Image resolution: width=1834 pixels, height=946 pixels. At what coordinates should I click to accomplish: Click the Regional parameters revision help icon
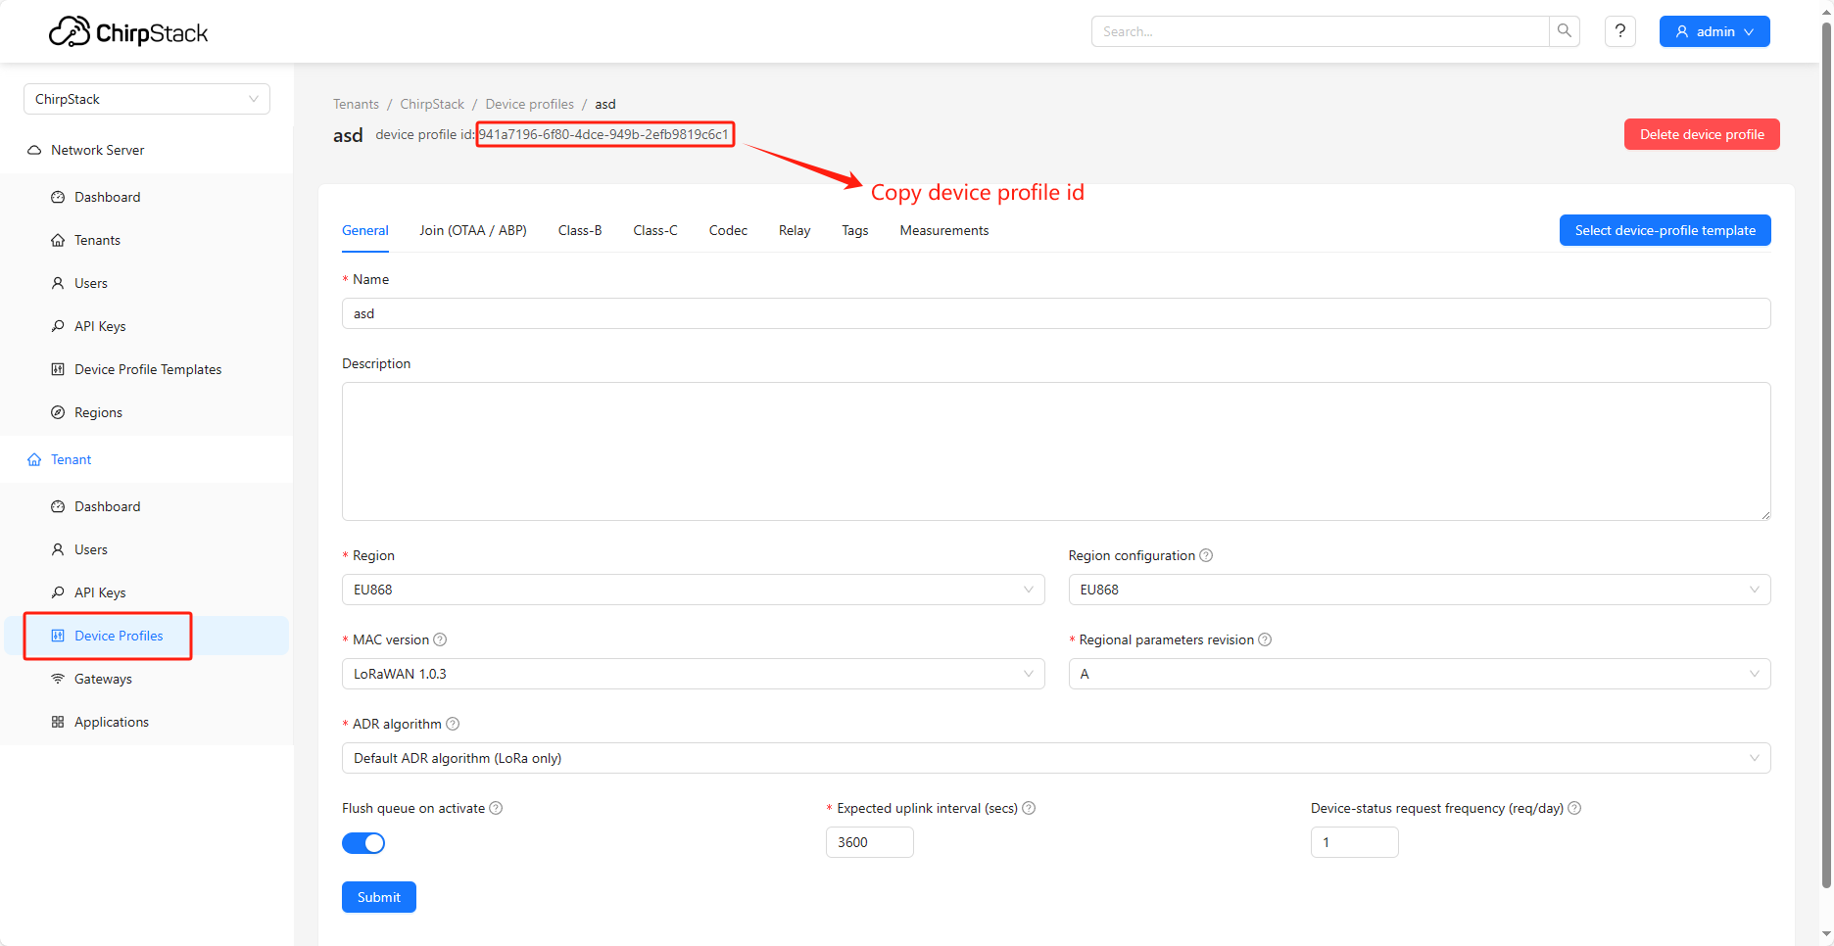(x=1265, y=639)
